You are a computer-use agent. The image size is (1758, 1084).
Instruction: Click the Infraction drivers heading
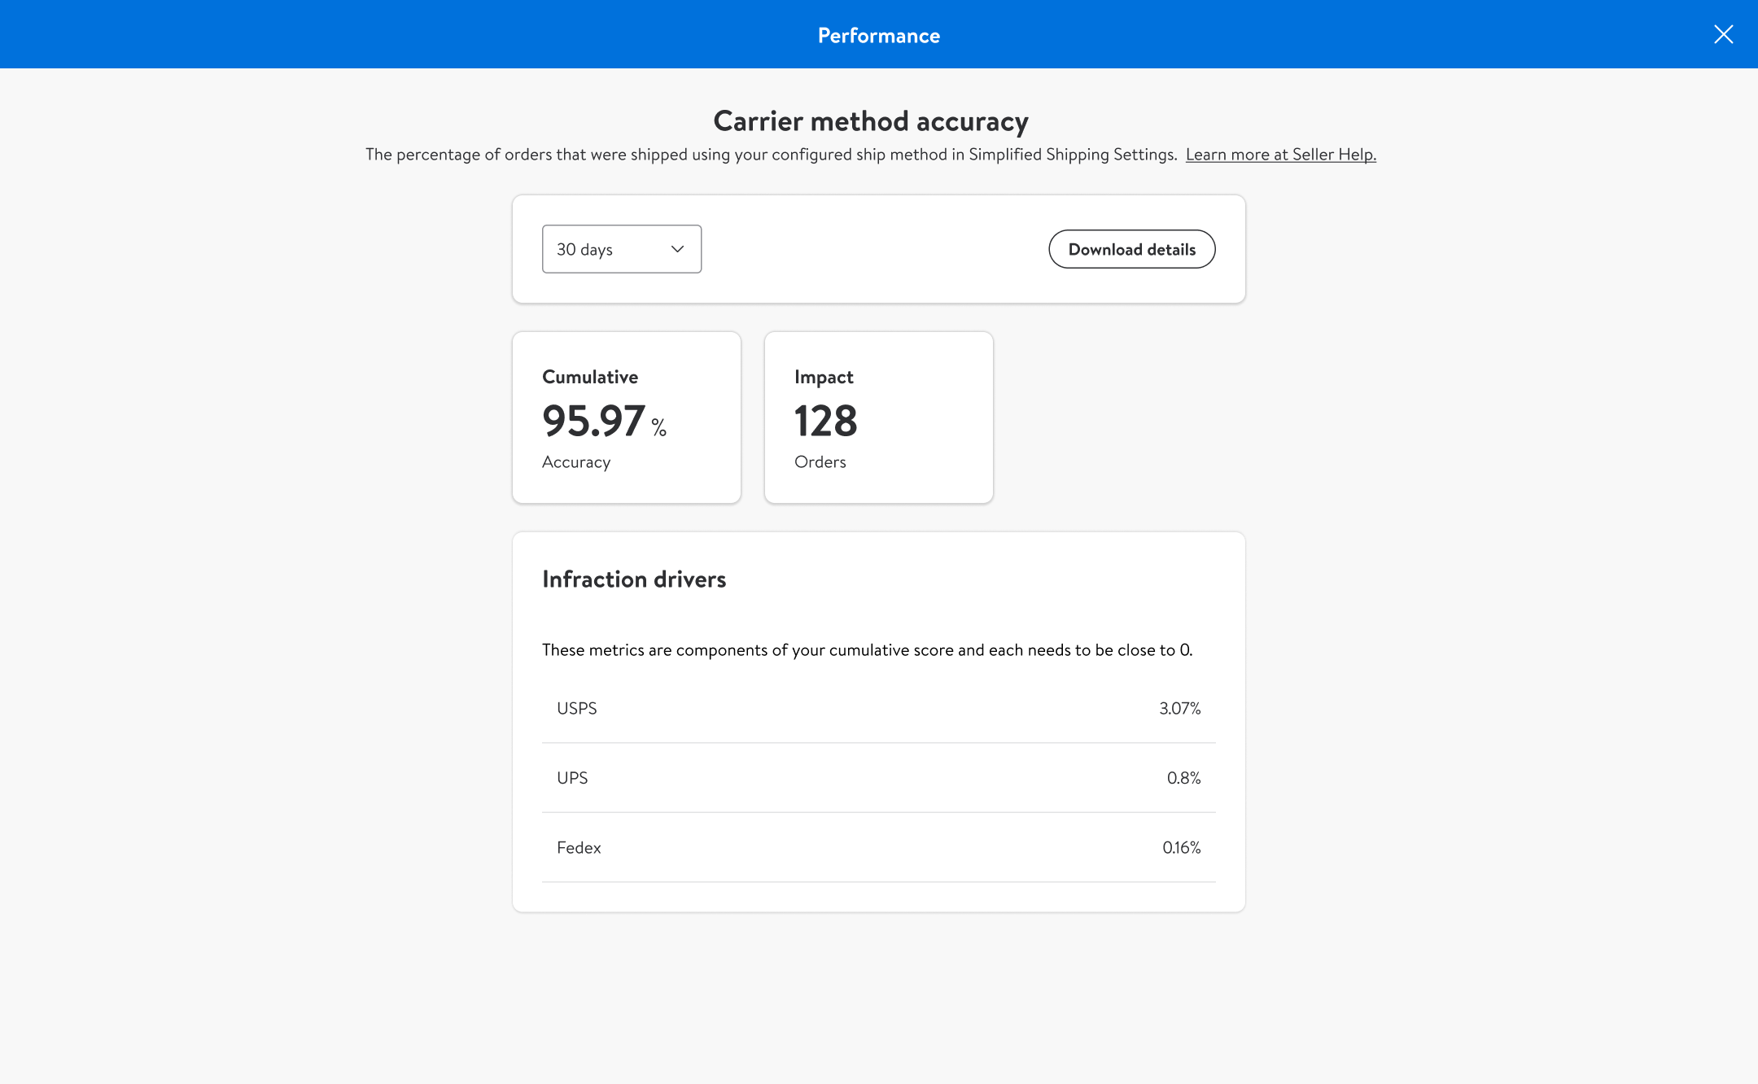click(634, 579)
